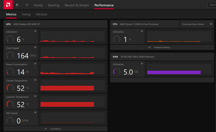Collapse GPU with Less Metrics
Screen dimensions: 216x132
[x=55, y=129]
